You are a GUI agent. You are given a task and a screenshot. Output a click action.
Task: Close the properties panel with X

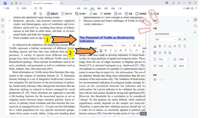pyautogui.click(x=188, y=21)
